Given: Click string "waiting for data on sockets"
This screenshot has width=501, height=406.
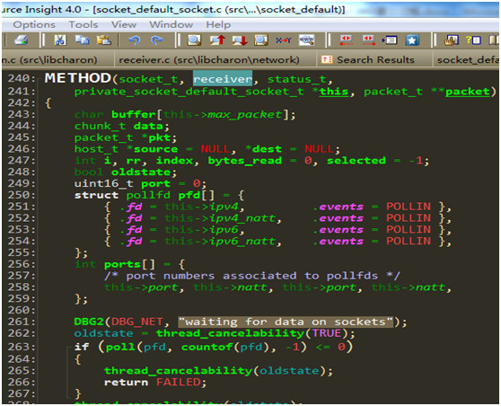Looking at the screenshot, I should [x=286, y=322].
